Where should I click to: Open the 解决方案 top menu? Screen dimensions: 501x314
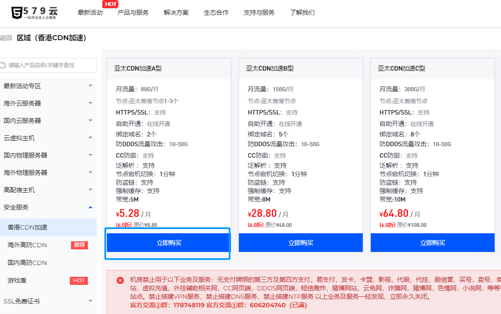(x=176, y=13)
